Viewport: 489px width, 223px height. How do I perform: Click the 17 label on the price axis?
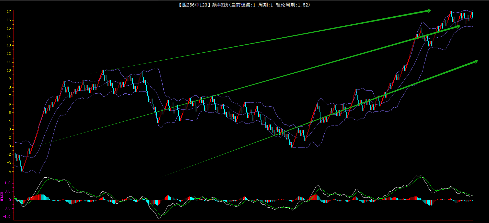coord(9,12)
